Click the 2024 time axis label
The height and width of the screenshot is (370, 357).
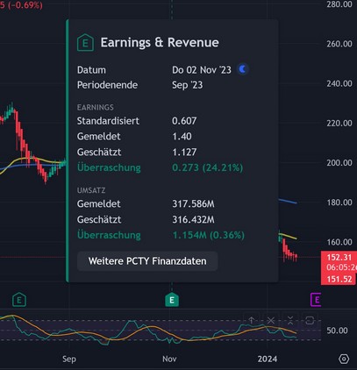(268, 359)
